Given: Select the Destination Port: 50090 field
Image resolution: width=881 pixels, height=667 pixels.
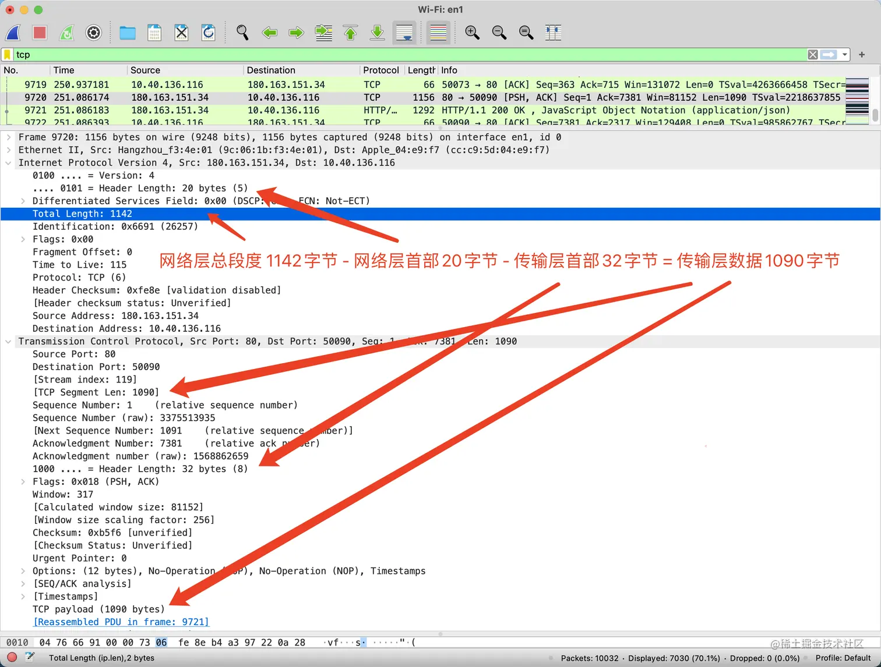Looking at the screenshot, I should point(96,367).
